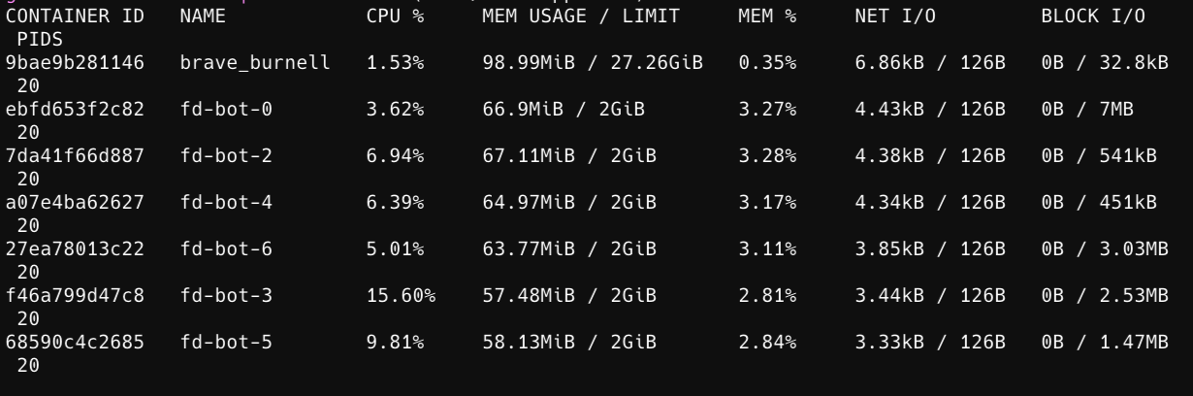1193x396 pixels.
Task: Select the fd-bot-5 container name
Action: pyautogui.click(x=226, y=343)
